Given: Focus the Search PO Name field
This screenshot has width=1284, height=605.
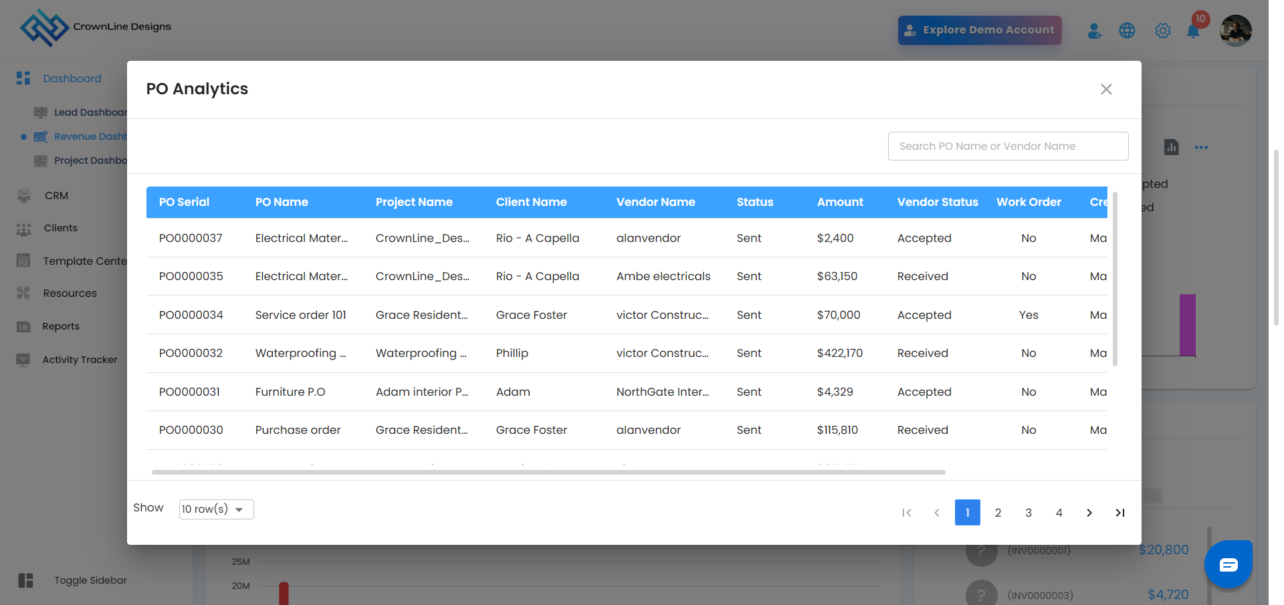Looking at the screenshot, I should [1008, 146].
